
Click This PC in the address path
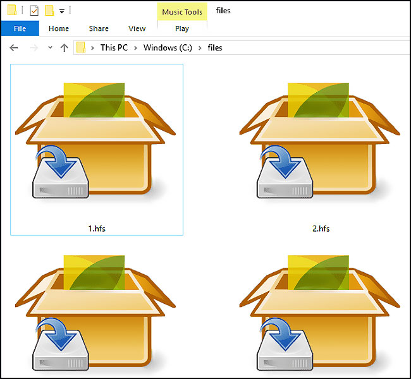tap(114, 47)
